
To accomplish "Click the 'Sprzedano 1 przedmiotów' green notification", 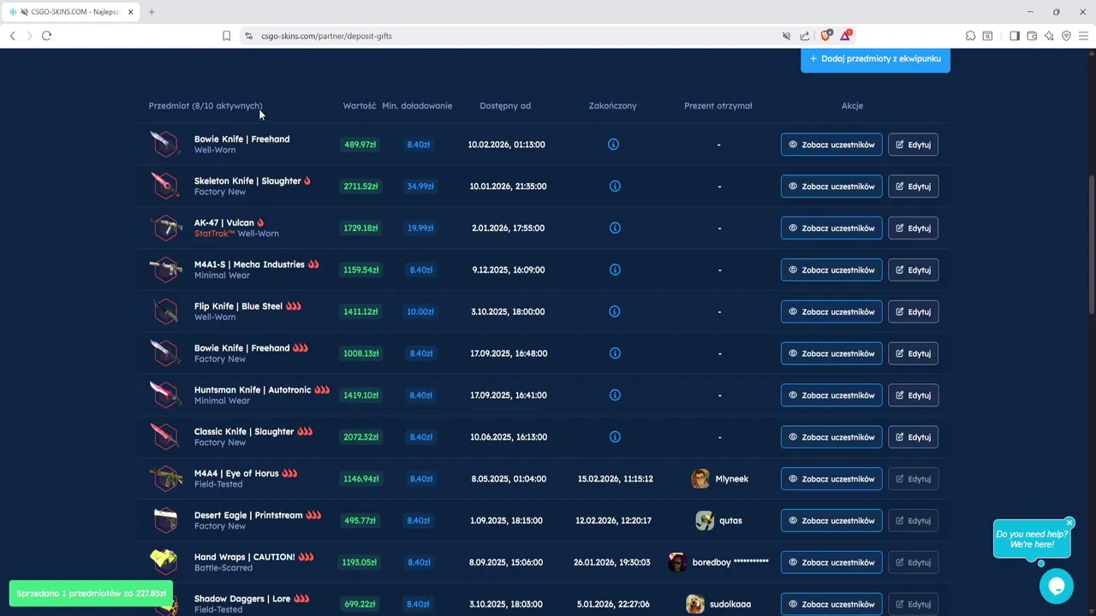I will click(91, 594).
